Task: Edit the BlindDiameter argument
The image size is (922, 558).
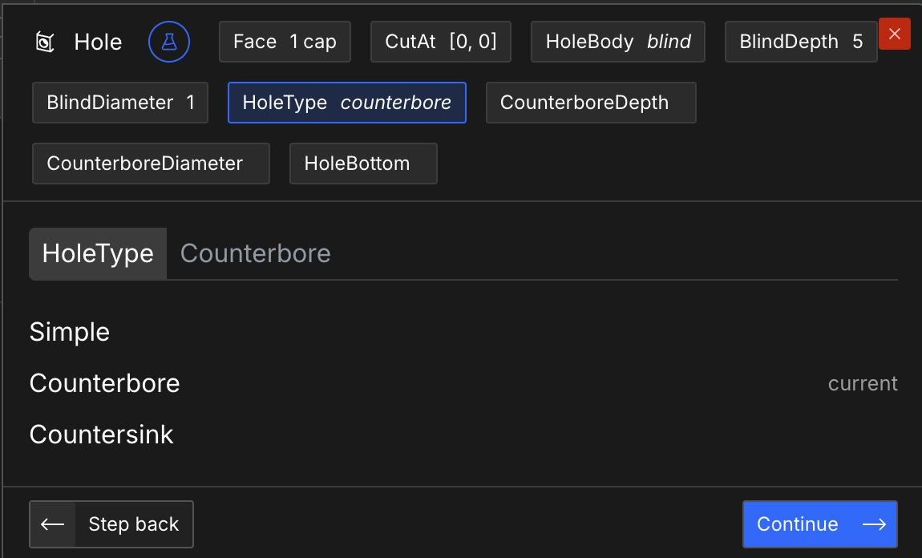Action: tap(120, 103)
